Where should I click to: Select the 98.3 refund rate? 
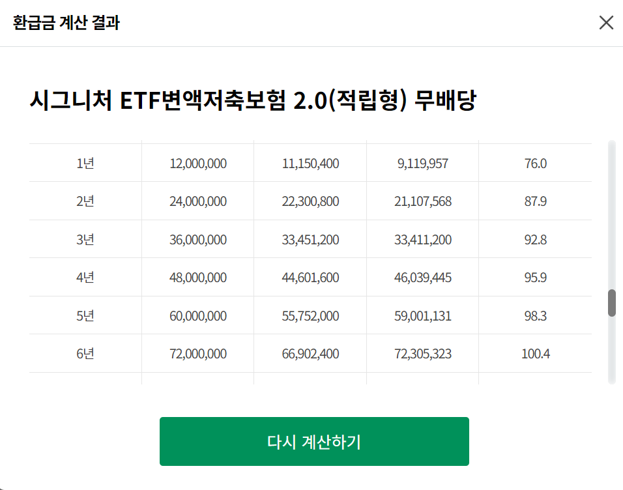click(x=535, y=316)
